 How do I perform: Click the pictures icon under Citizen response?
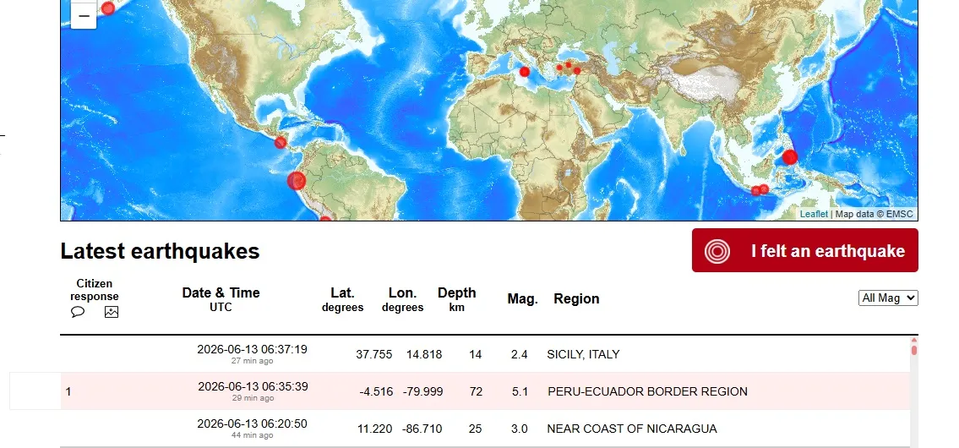tap(112, 312)
